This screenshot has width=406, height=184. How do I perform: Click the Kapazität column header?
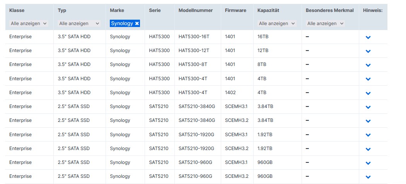tap(268, 10)
